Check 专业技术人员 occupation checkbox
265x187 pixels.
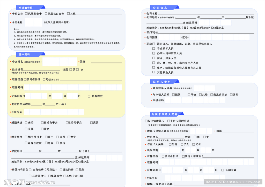point(154,49)
